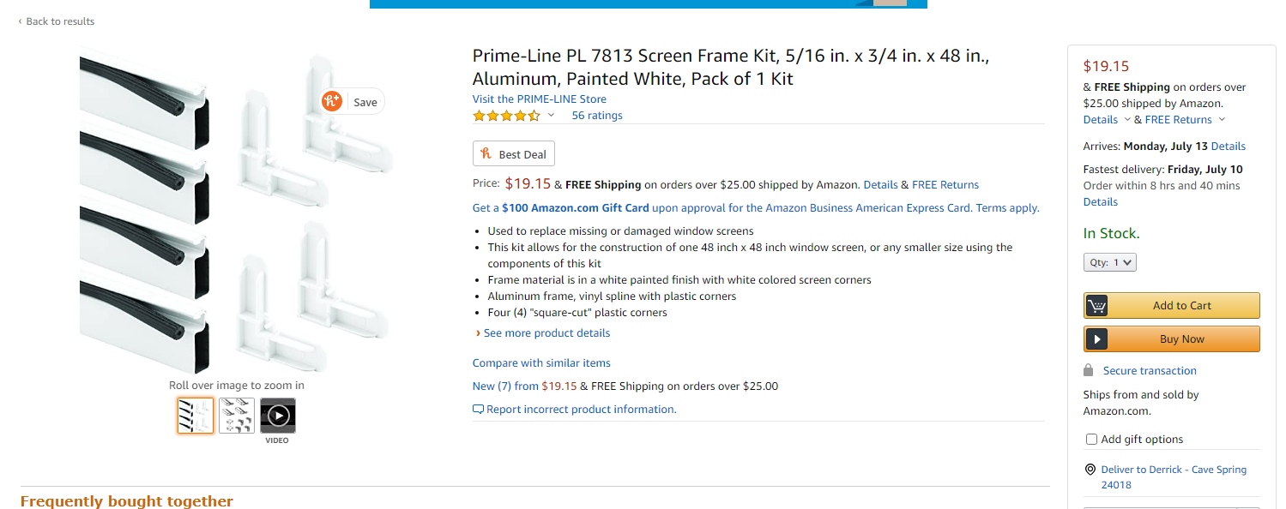This screenshot has width=1286, height=509.
Task: Click the star rating display
Action: [506, 116]
